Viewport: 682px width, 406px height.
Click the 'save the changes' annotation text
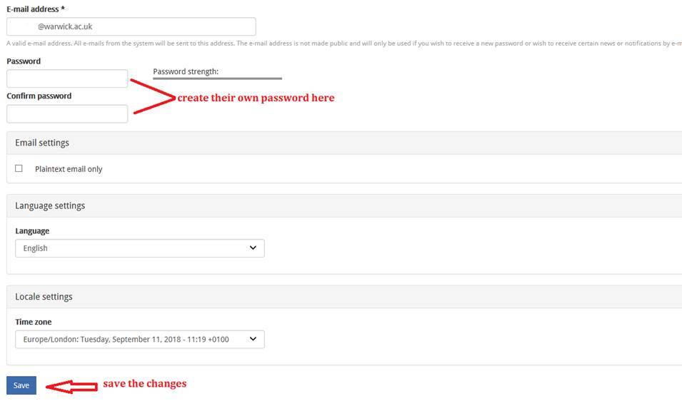144,384
